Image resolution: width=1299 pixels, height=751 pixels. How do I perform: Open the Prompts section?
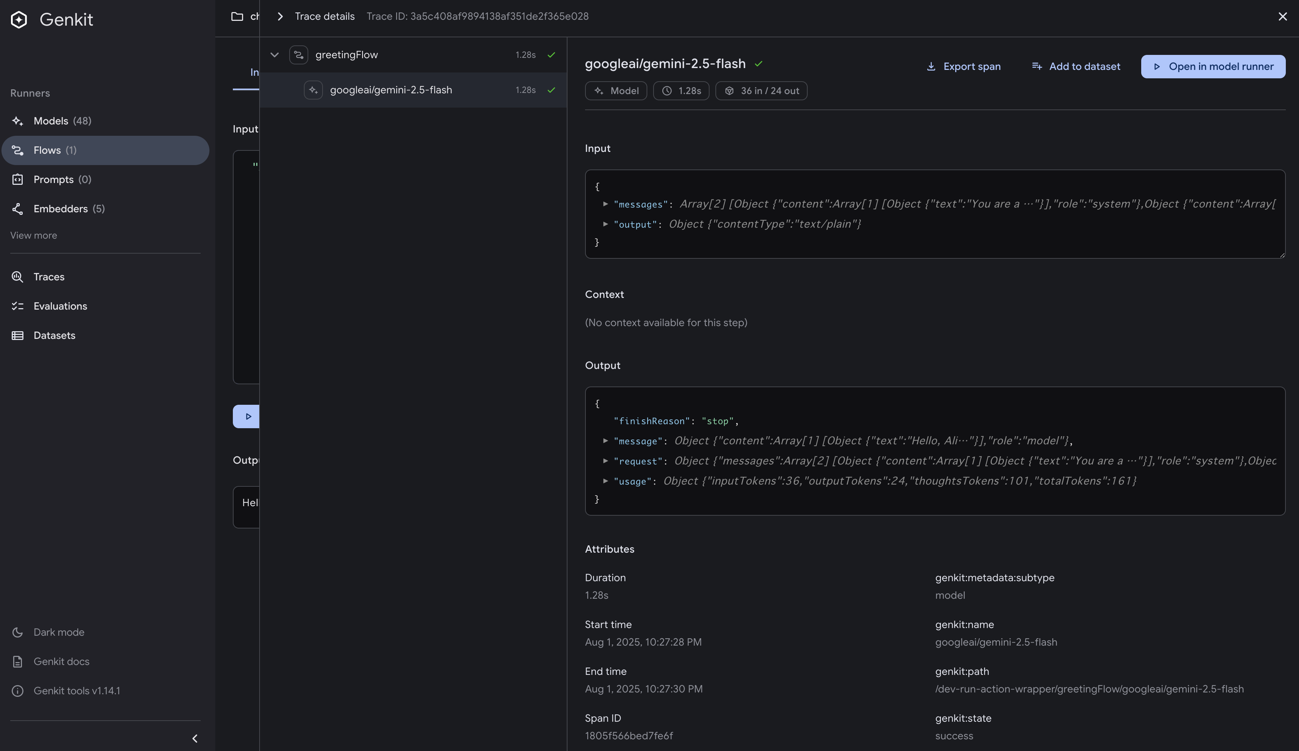tap(105, 179)
